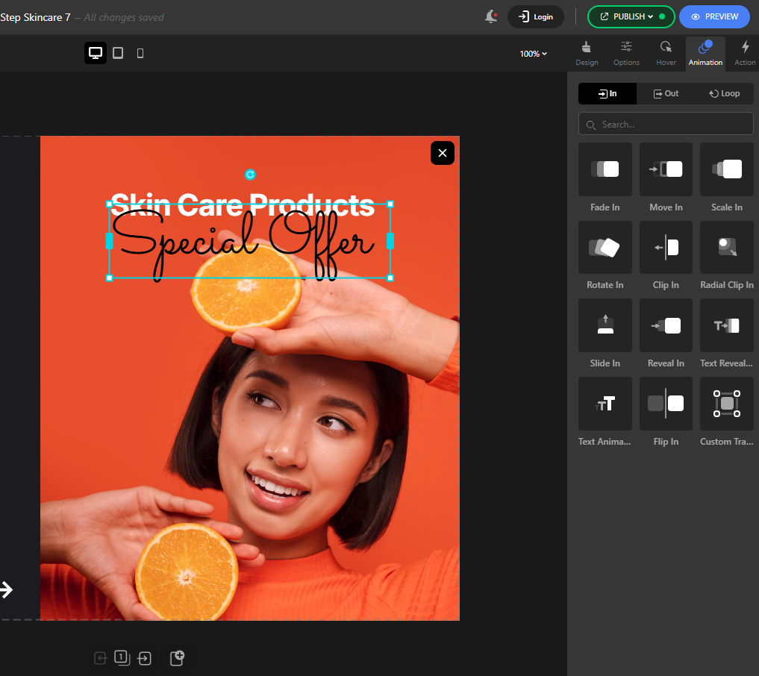The image size is (759, 676).
Task: Click the Login button
Action: pyautogui.click(x=535, y=17)
